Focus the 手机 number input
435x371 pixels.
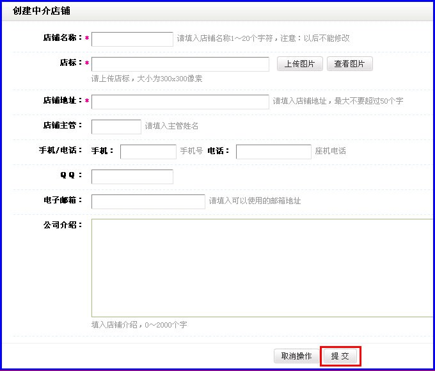click(x=148, y=152)
